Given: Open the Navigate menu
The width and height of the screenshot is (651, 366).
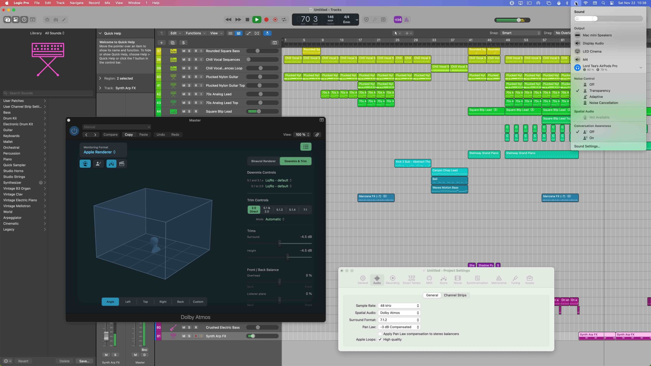Looking at the screenshot, I should pyautogui.click(x=76, y=3).
